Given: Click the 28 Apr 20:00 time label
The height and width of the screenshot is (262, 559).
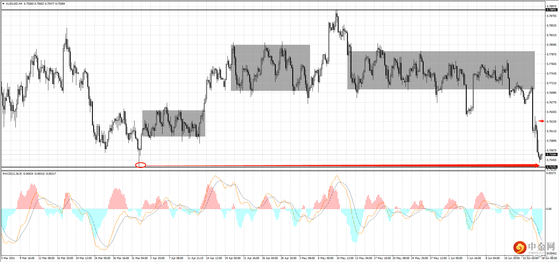Looking at the screenshot, I should 289,258.
